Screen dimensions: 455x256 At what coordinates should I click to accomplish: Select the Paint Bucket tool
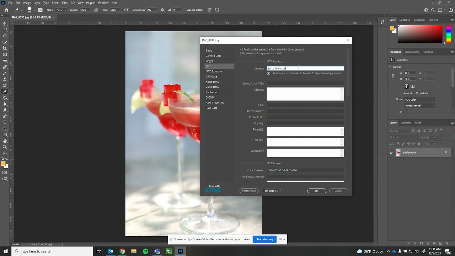pyautogui.click(x=5, y=98)
